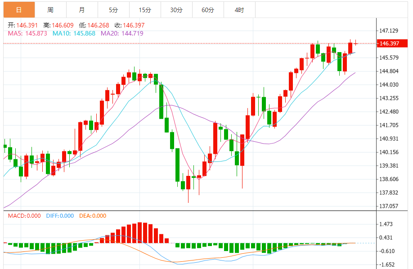413x269 pixels.
Task: Click the 137.832 price axis label
Action: coord(389,193)
